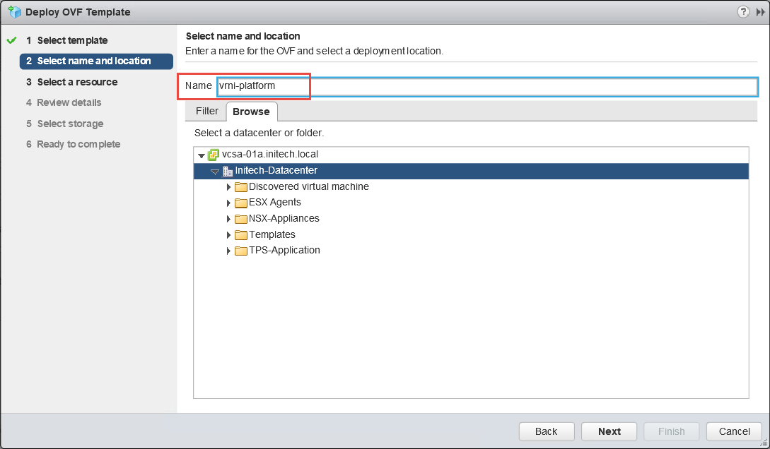Click the Discovered virtual machine folder icon
The image size is (770, 449).
(241, 187)
